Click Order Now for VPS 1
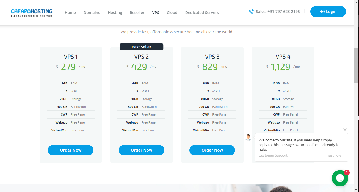This screenshot has width=359, height=192. [71, 150]
